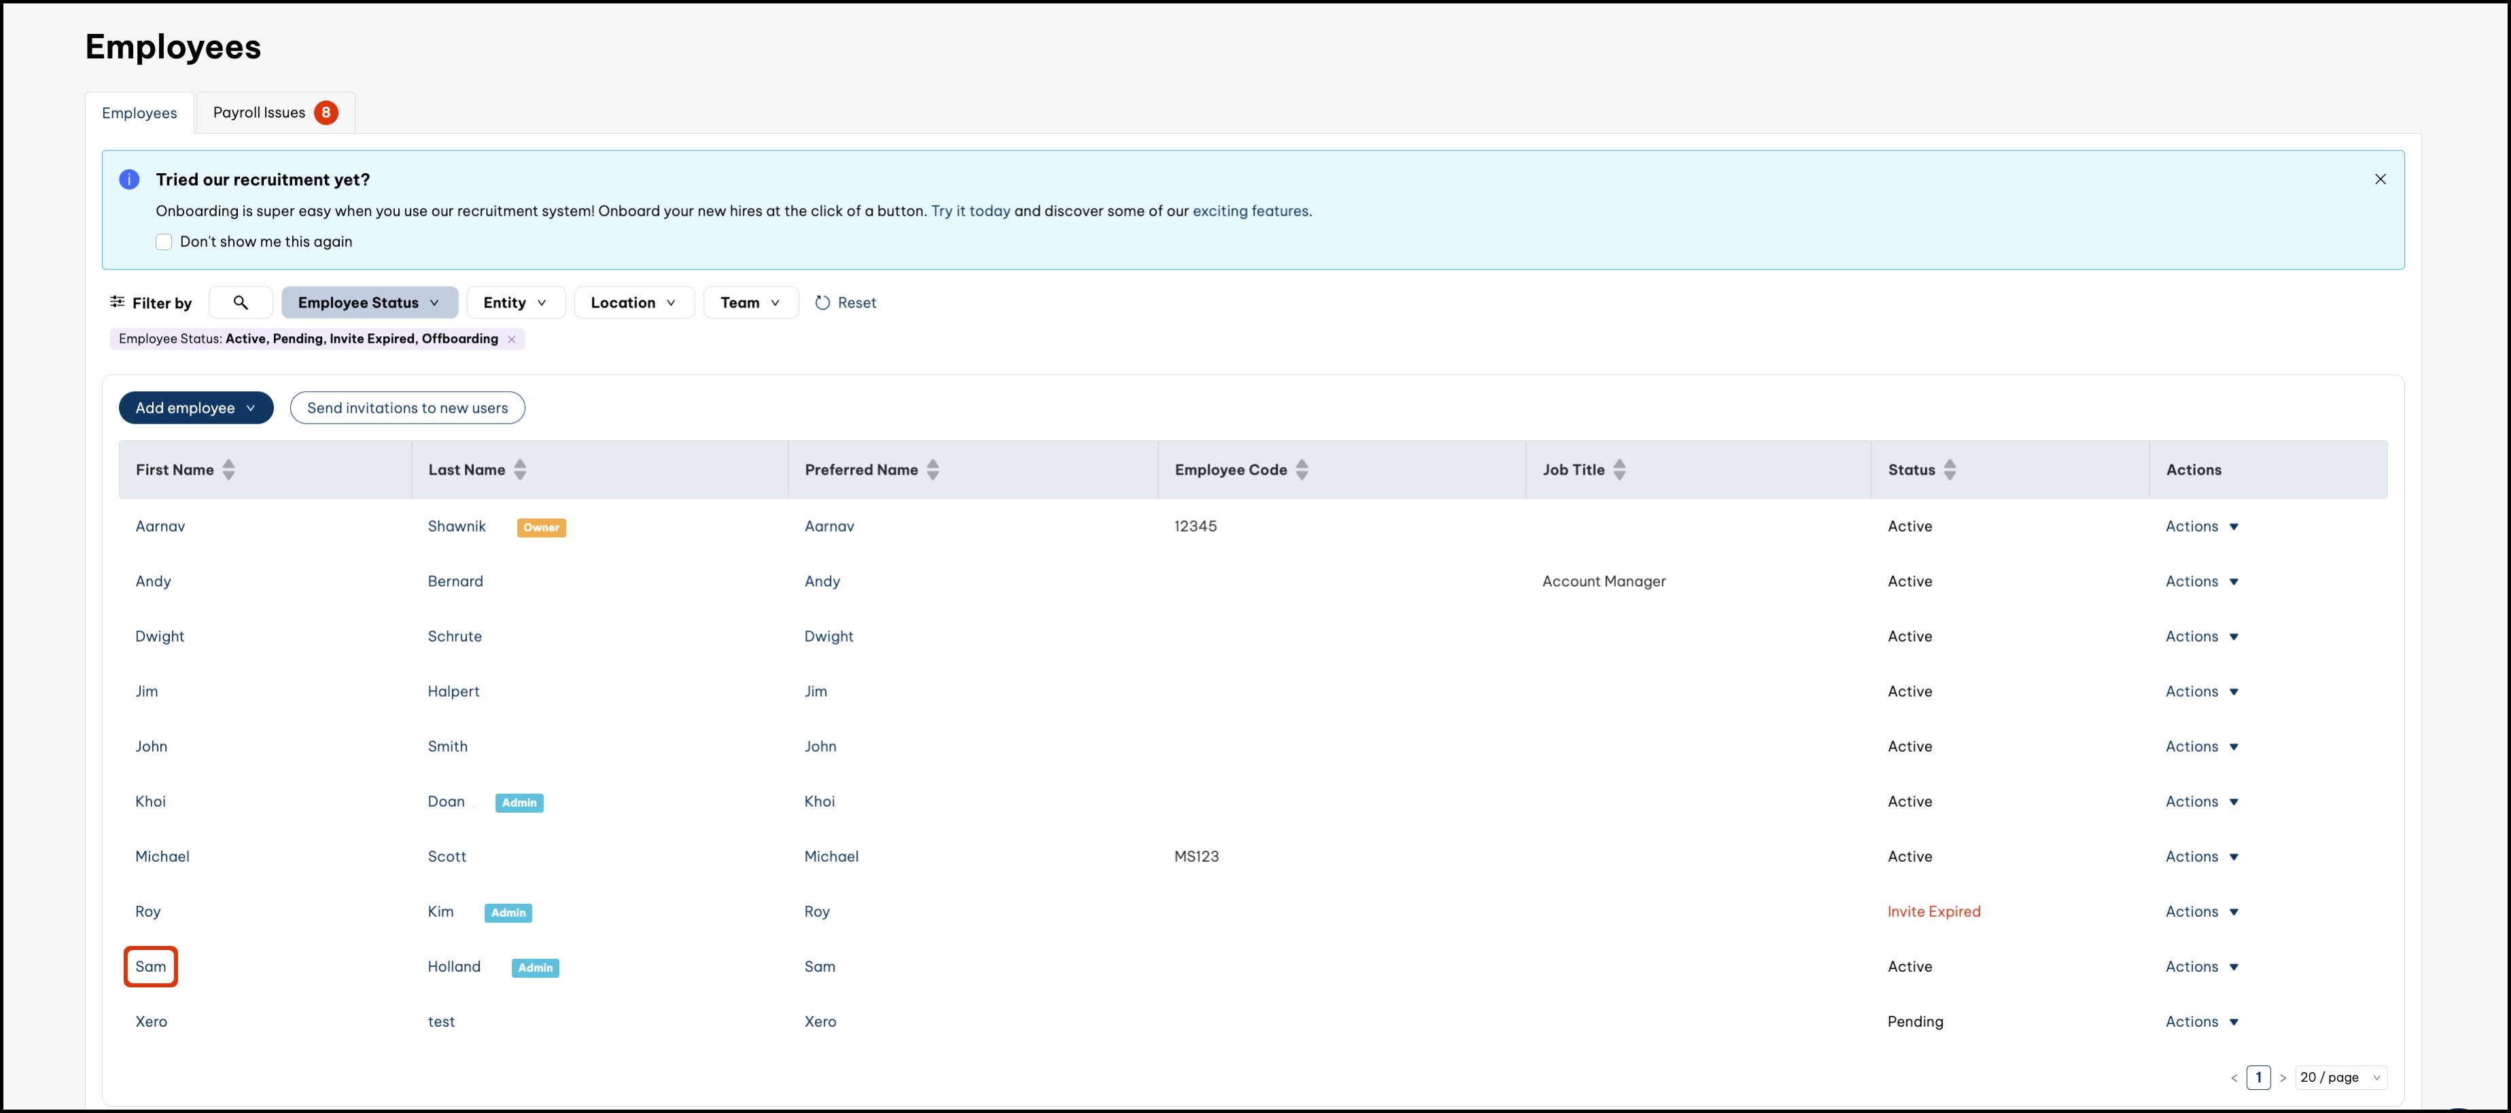
Task: Open the Employee Status filter dropdown
Action: click(x=368, y=303)
